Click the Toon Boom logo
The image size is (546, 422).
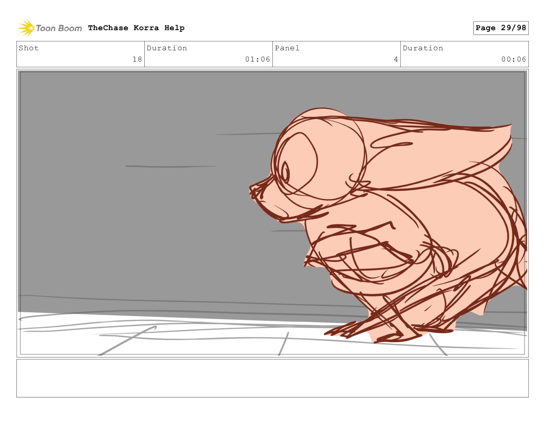pyautogui.click(x=50, y=28)
